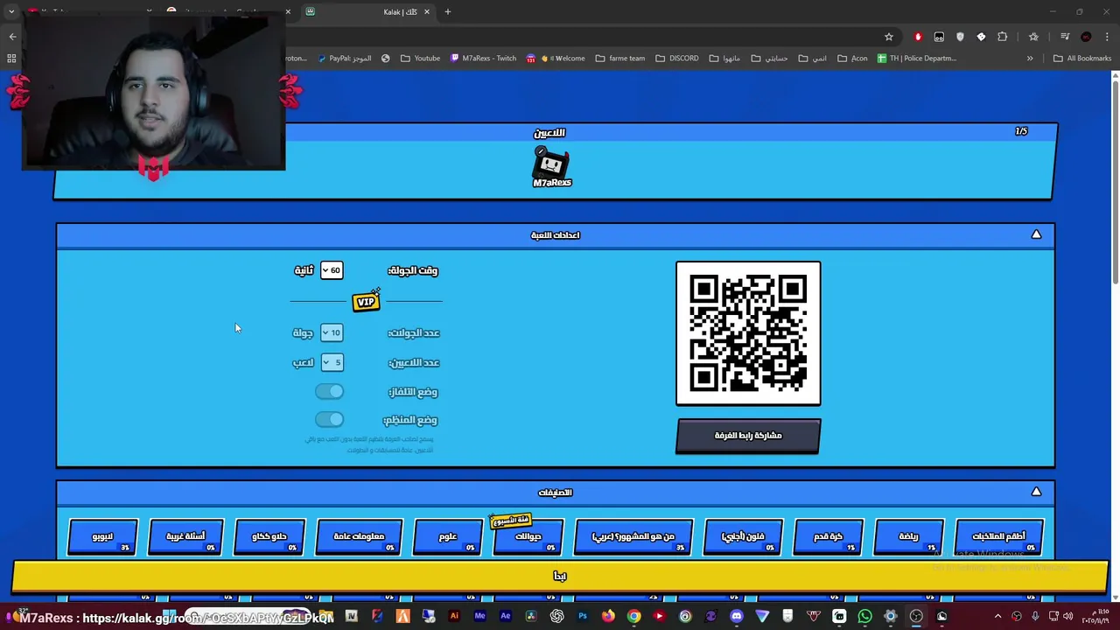Open Firefox from the taskbar
Image resolution: width=1120 pixels, height=630 pixels.
608,616
